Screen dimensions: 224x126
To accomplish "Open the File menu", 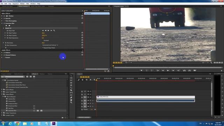I will point(2,4).
